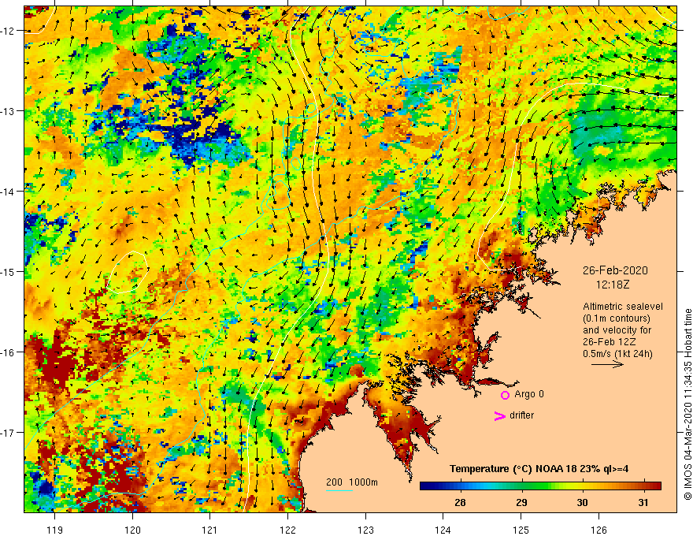Click the 'Altimetric sealevel' caption line
The width and height of the screenshot is (693, 536).
pos(622,307)
